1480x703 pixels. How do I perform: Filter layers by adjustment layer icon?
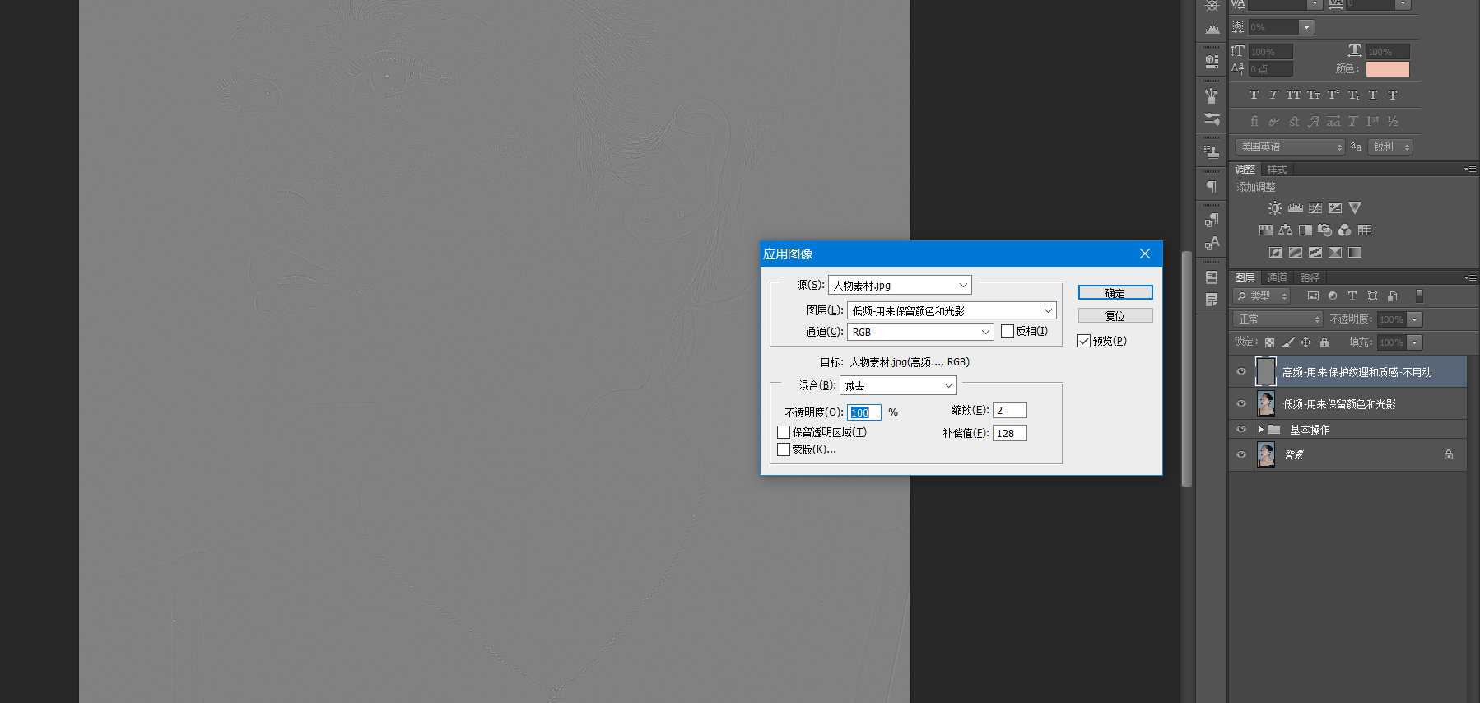click(x=1333, y=296)
